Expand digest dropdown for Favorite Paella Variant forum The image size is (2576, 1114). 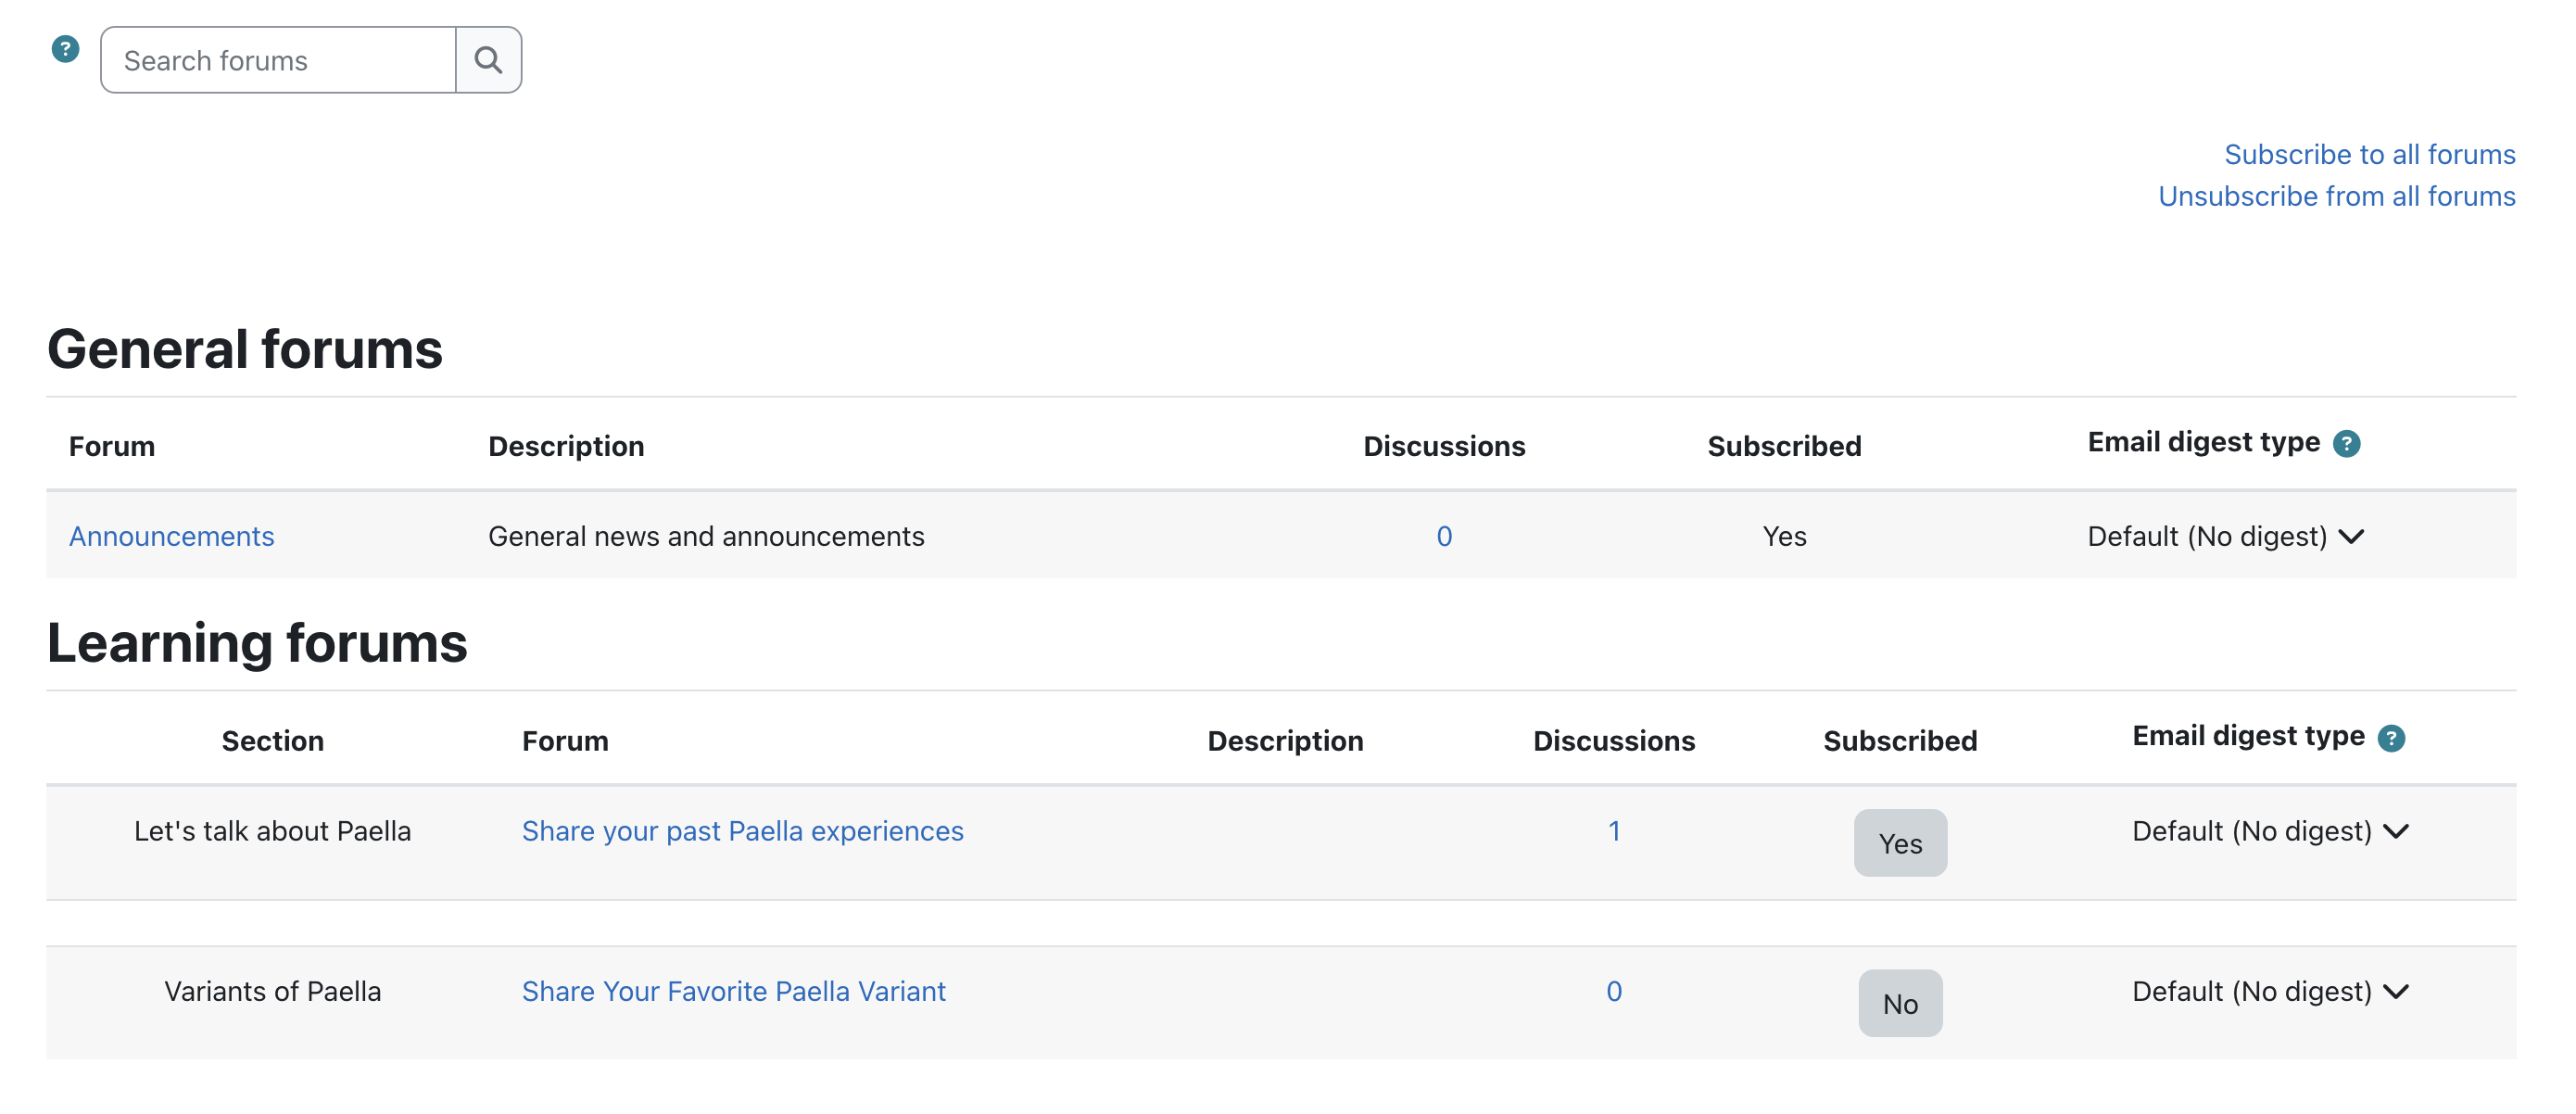(2271, 991)
